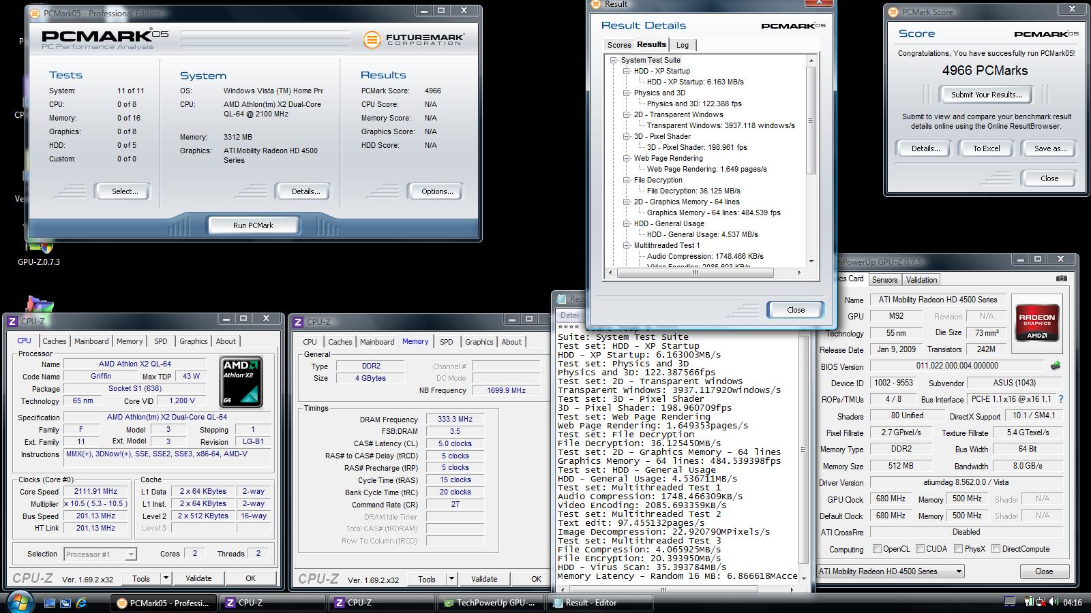Open the Windows Start orb
Screen dimensions: 1091x613
point(20,602)
